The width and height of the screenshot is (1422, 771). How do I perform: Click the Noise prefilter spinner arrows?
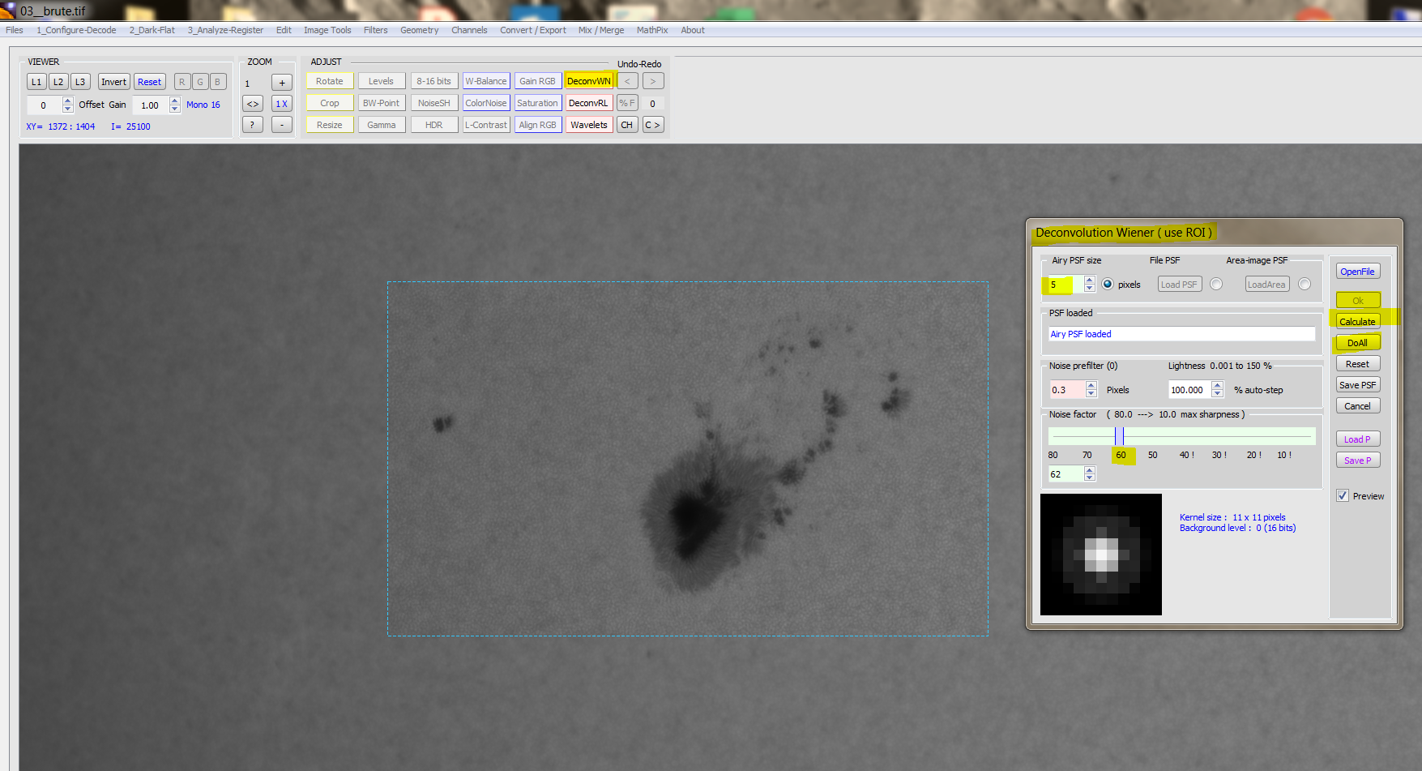click(x=1091, y=390)
